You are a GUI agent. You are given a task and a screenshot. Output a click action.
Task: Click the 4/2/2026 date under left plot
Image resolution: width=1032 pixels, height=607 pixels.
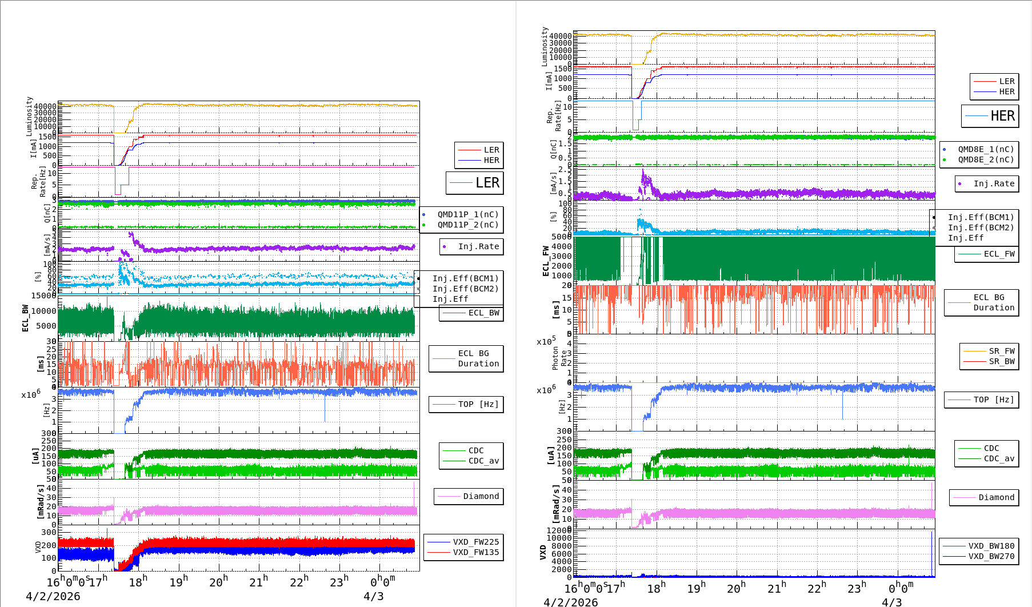(53, 596)
